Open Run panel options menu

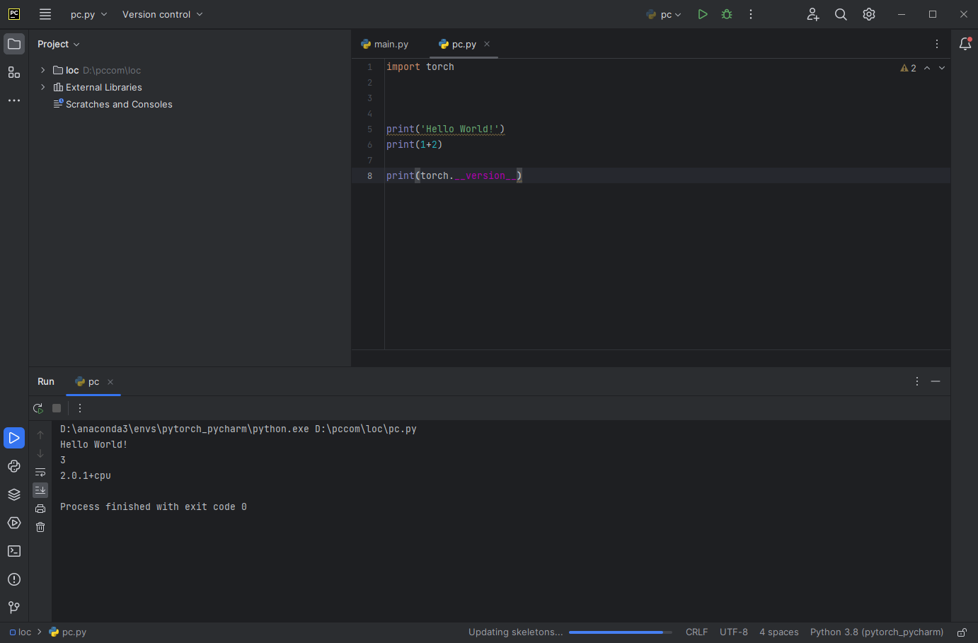917,381
